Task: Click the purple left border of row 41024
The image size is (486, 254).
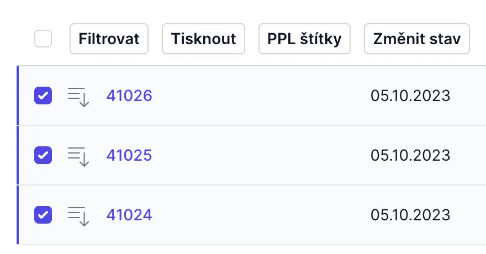Action: pyautogui.click(x=18, y=215)
